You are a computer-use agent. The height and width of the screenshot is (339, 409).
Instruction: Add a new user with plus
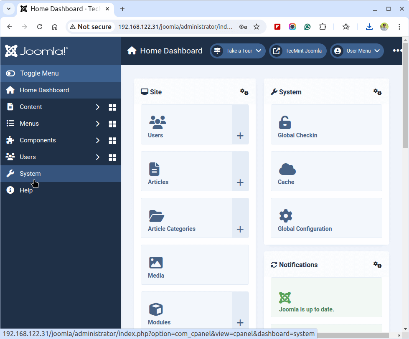pyautogui.click(x=240, y=136)
